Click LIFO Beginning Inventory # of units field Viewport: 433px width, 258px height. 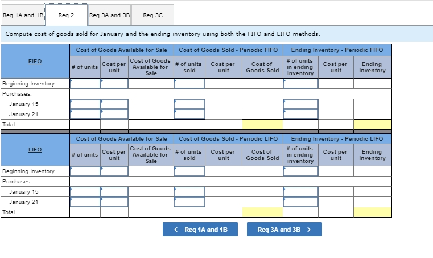85,171
